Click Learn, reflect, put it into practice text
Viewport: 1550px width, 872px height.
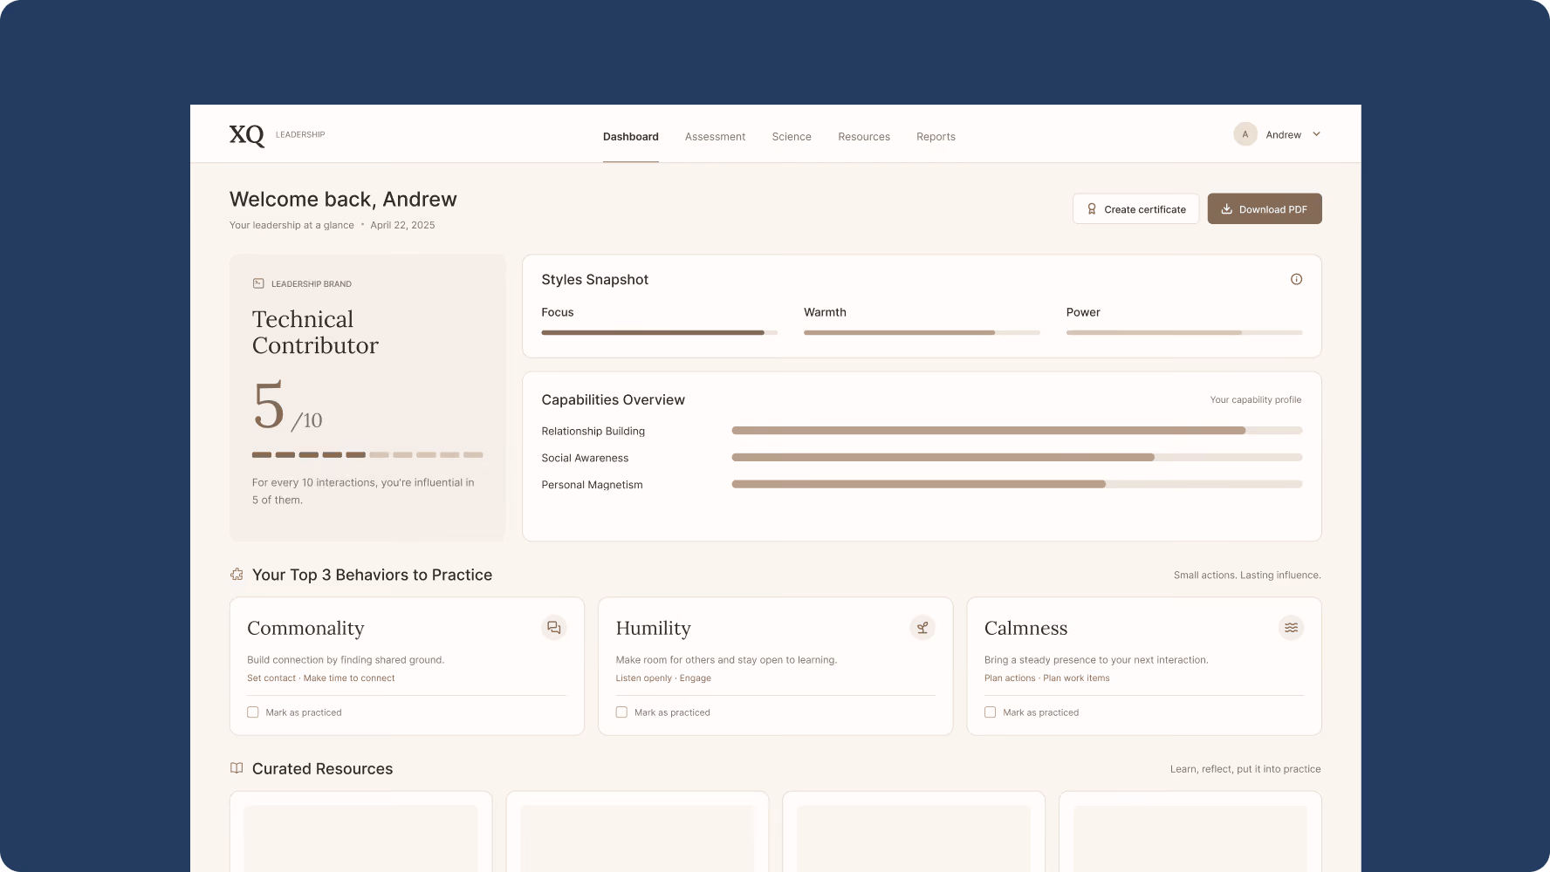coord(1245,769)
